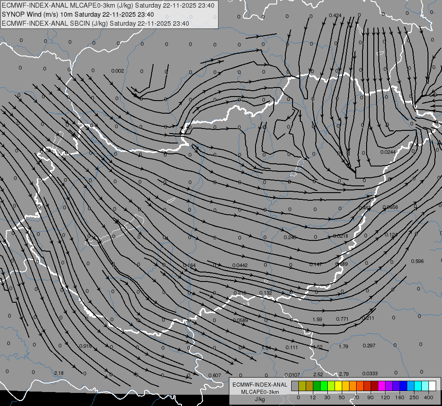This screenshot has width=442, height=406.
Task: Click the map value 0.002
Action: point(117,71)
